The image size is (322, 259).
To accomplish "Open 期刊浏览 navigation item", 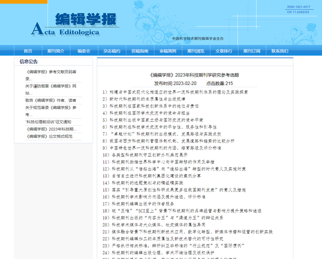I will click(196, 51).
